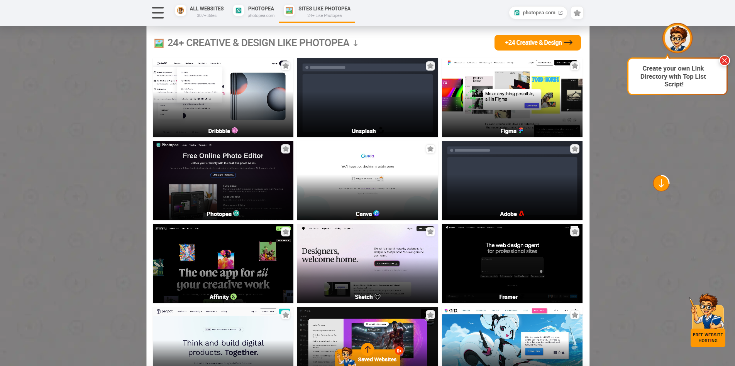Click the Canva card label text

[x=364, y=214]
